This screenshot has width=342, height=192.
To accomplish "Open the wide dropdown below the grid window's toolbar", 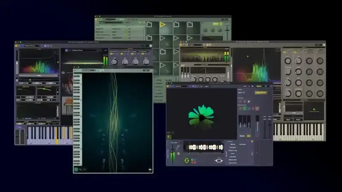I will pos(112,23).
